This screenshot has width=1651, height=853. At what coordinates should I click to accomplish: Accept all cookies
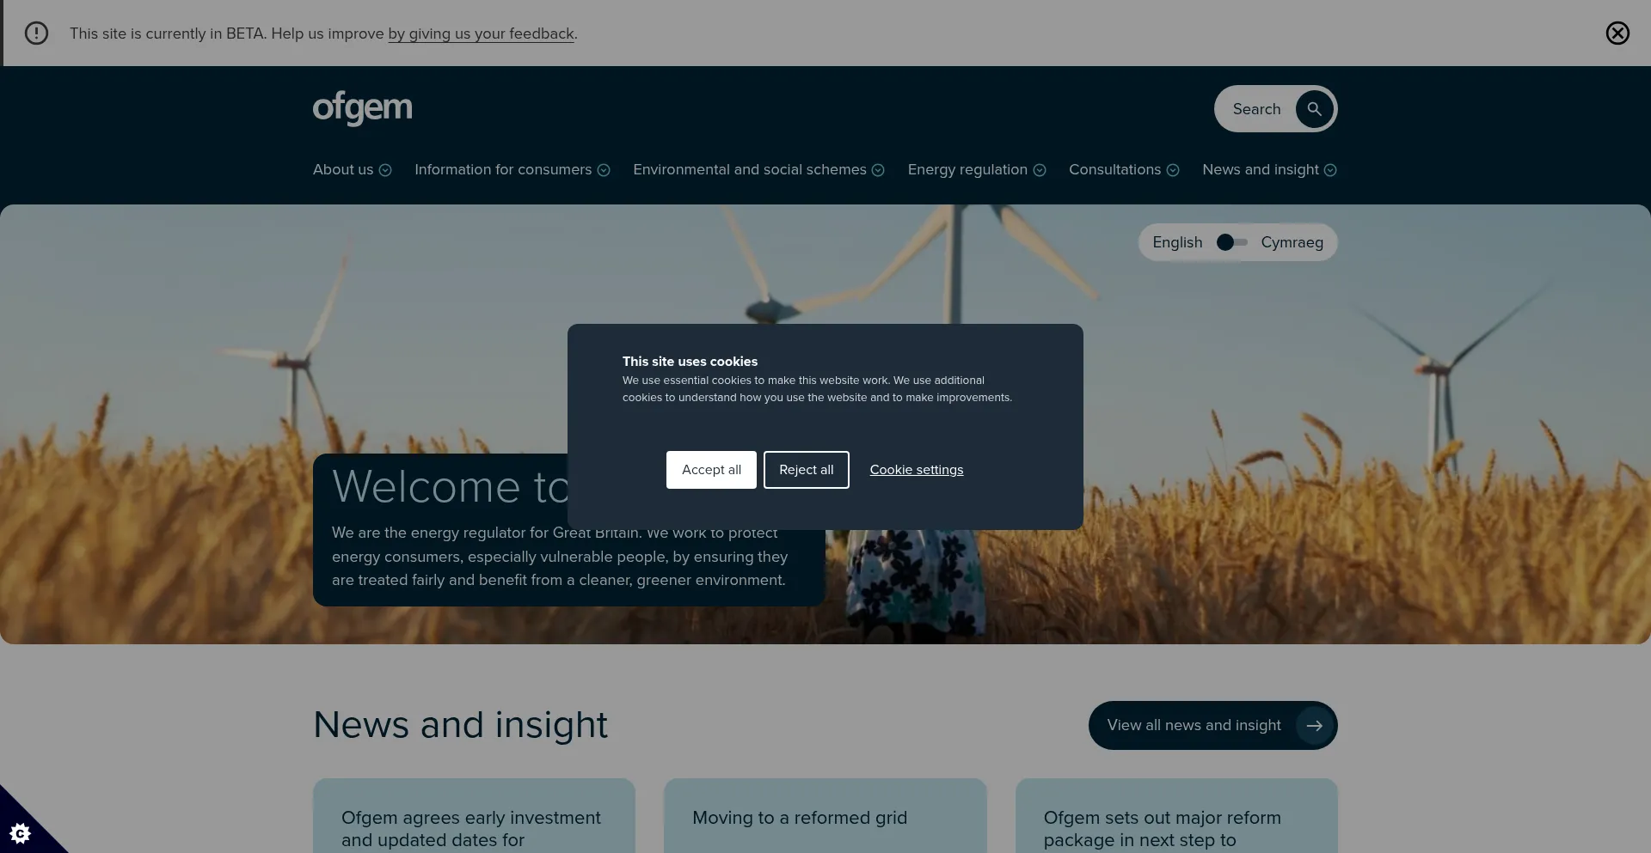point(711,469)
